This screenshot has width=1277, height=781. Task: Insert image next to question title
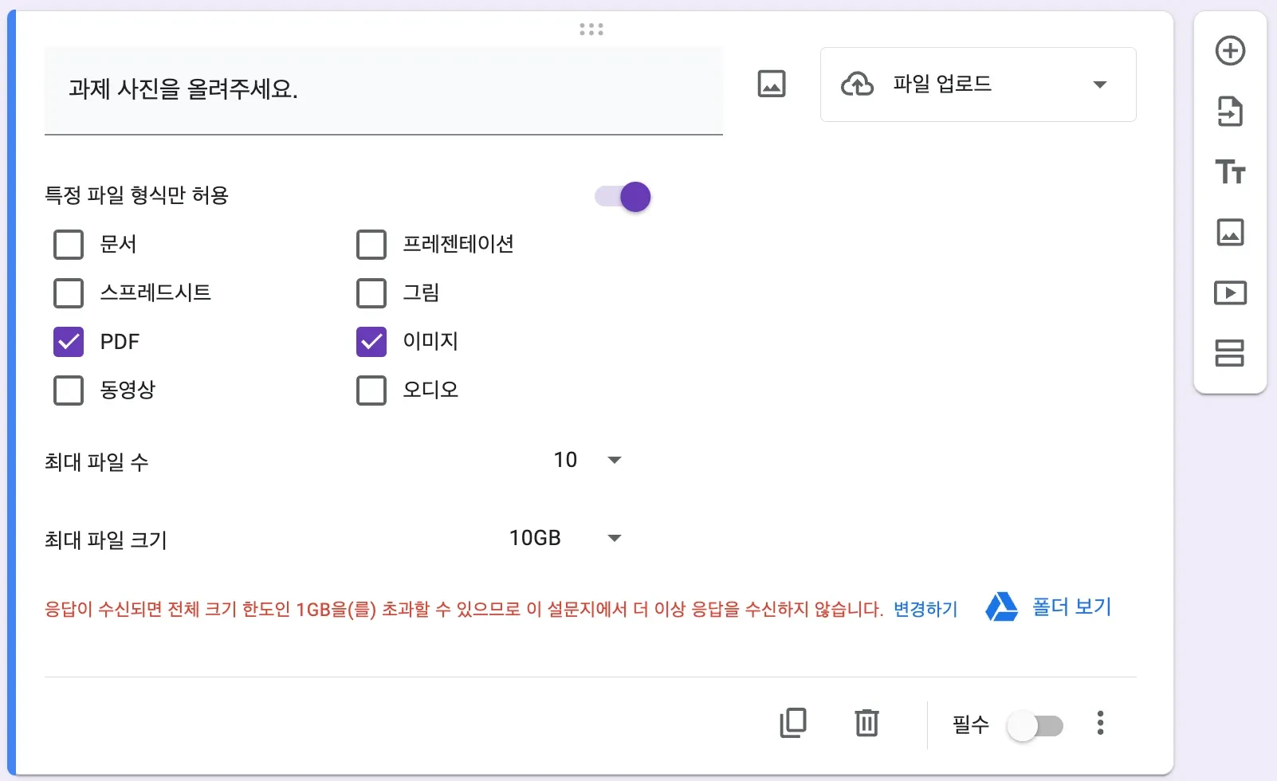[771, 84]
